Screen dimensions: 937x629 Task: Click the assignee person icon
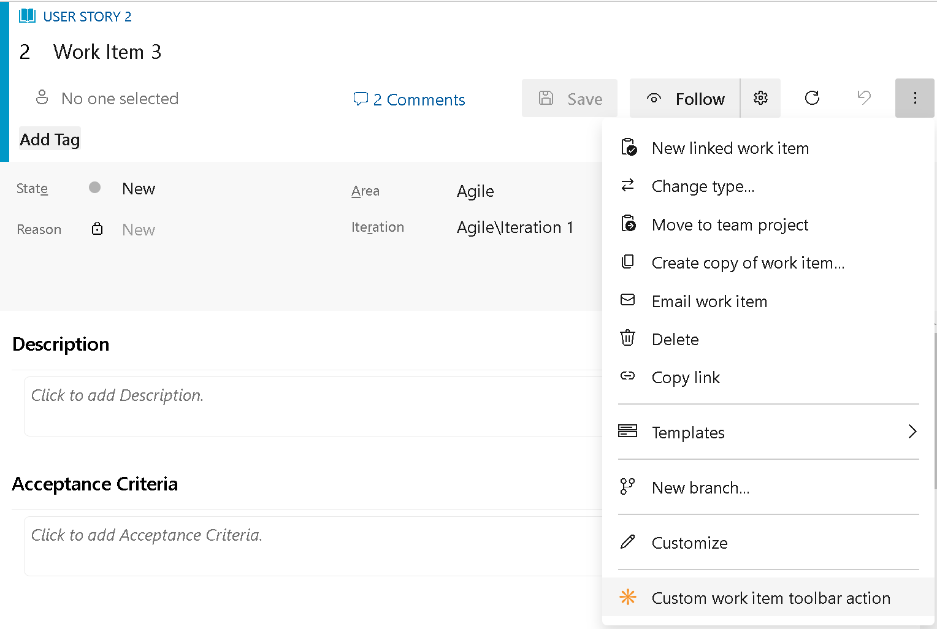pos(42,97)
